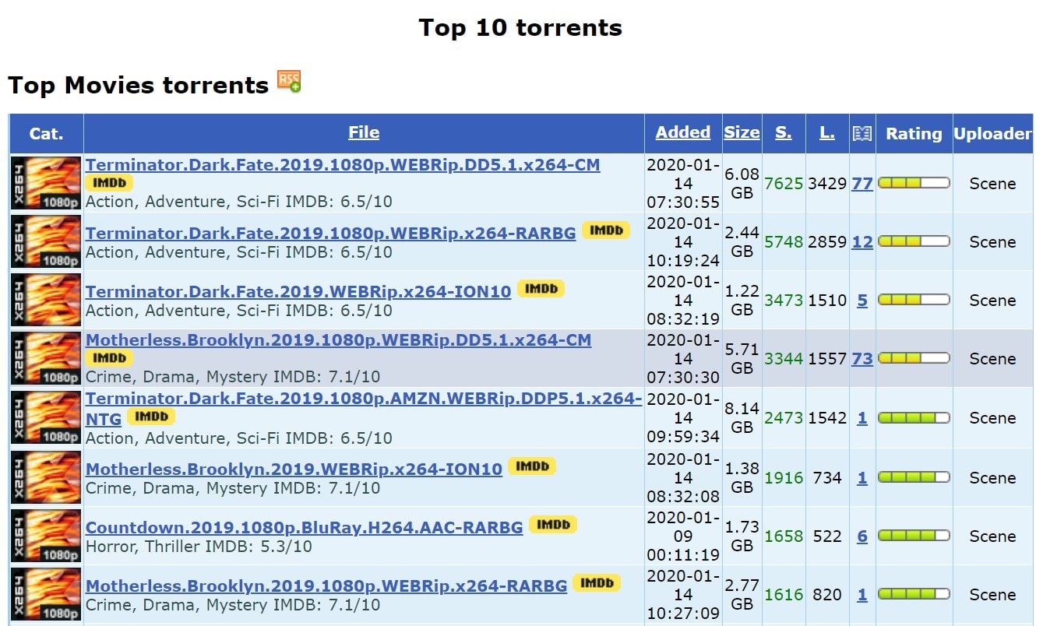This screenshot has width=1043, height=626.
Task: Sort table by Added column header
Action: (683, 132)
